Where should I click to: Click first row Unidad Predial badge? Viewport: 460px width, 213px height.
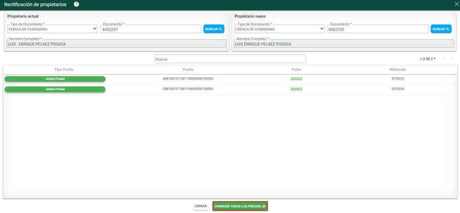pyautogui.click(x=55, y=79)
